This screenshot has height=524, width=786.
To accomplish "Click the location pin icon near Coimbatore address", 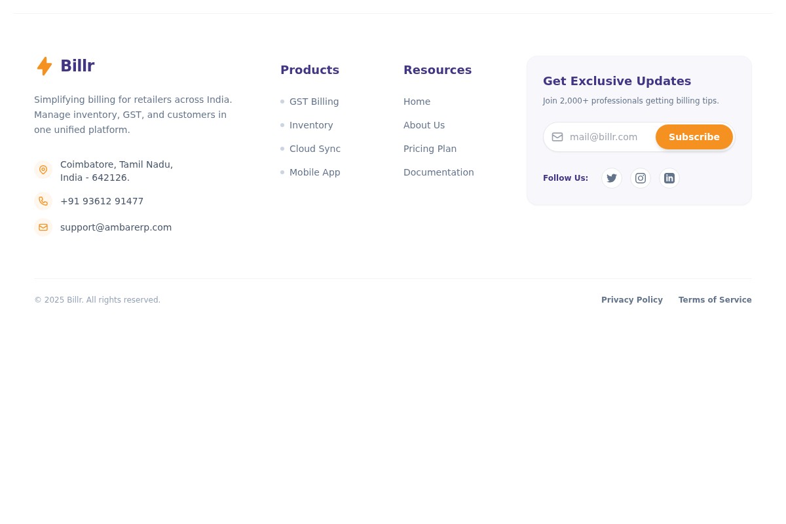I will [43, 170].
